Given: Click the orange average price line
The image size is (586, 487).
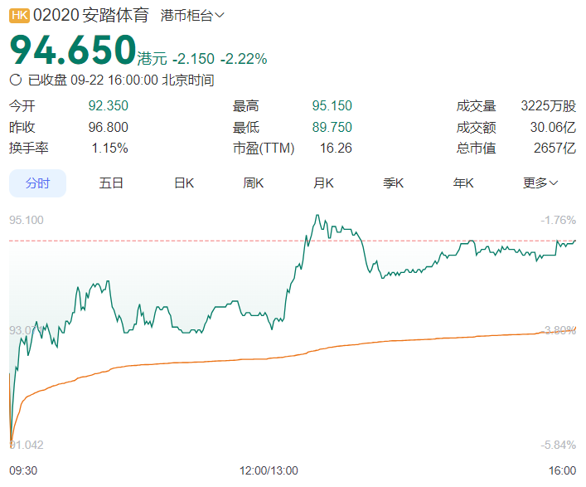Looking at the screenshot, I should point(249,358).
